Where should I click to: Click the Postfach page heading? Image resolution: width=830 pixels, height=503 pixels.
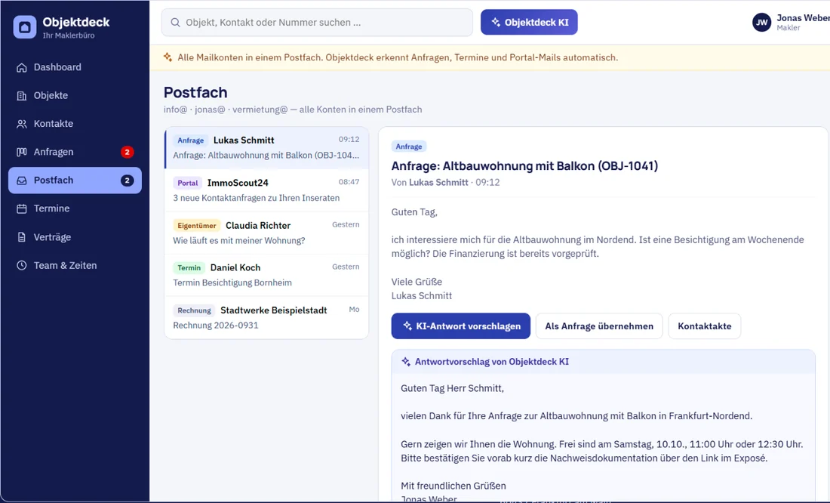point(195,92)
